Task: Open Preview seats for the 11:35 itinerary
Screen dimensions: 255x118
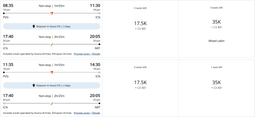Action: pyautogui.click(x=82, y=113)
